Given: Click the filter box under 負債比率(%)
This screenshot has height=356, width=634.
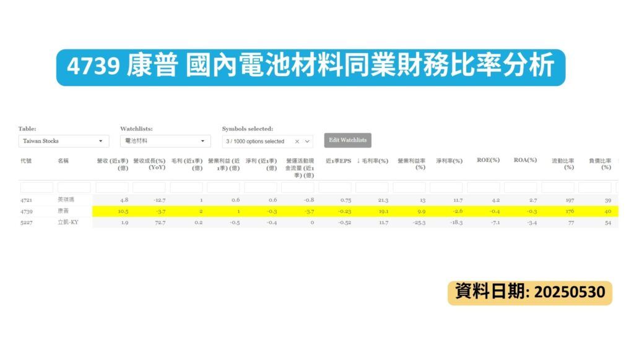Looking at the screenshot, I should point(594,187).
